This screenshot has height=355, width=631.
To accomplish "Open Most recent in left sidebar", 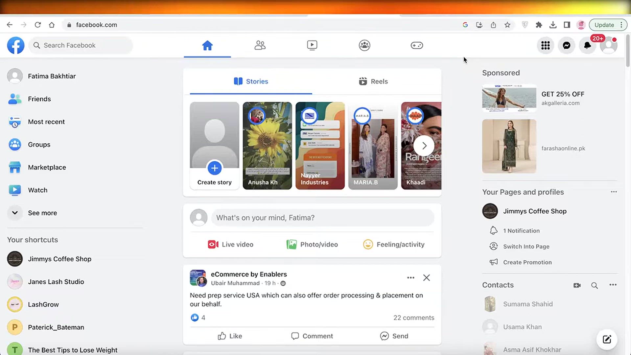I will [75, 122].
